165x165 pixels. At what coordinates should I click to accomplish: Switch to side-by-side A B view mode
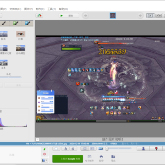click(x=159, y=16)
